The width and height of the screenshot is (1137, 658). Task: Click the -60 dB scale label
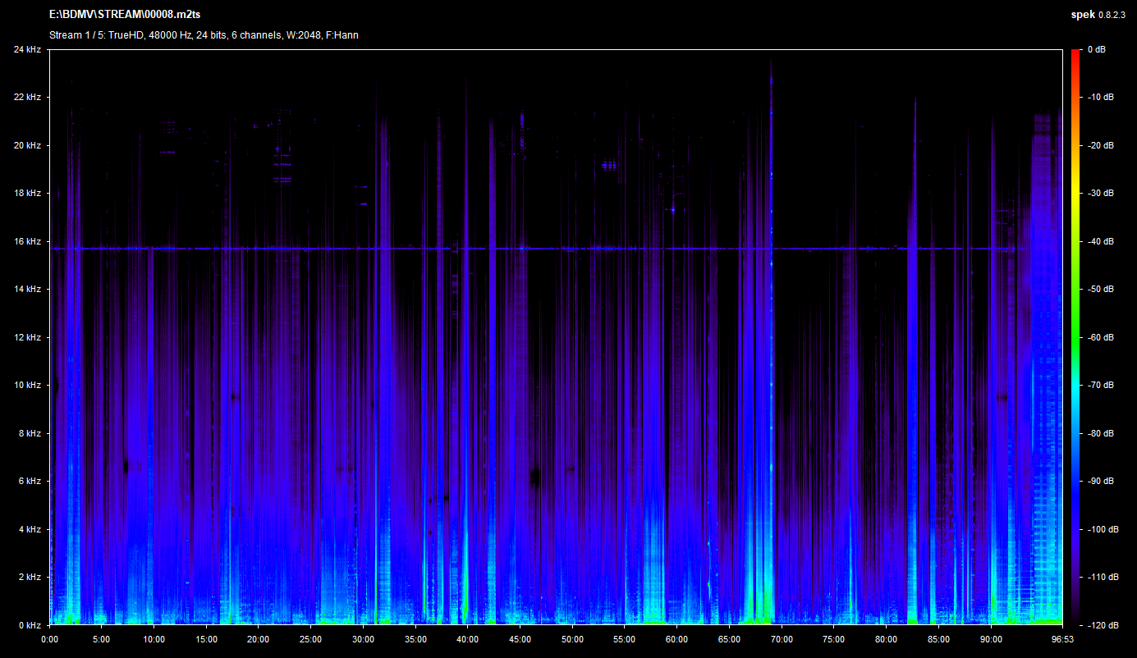click(1100, 337)
